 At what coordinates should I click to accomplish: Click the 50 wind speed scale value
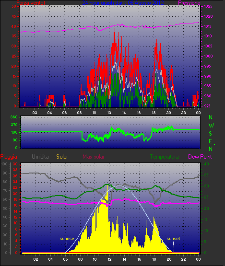[14, 6]
